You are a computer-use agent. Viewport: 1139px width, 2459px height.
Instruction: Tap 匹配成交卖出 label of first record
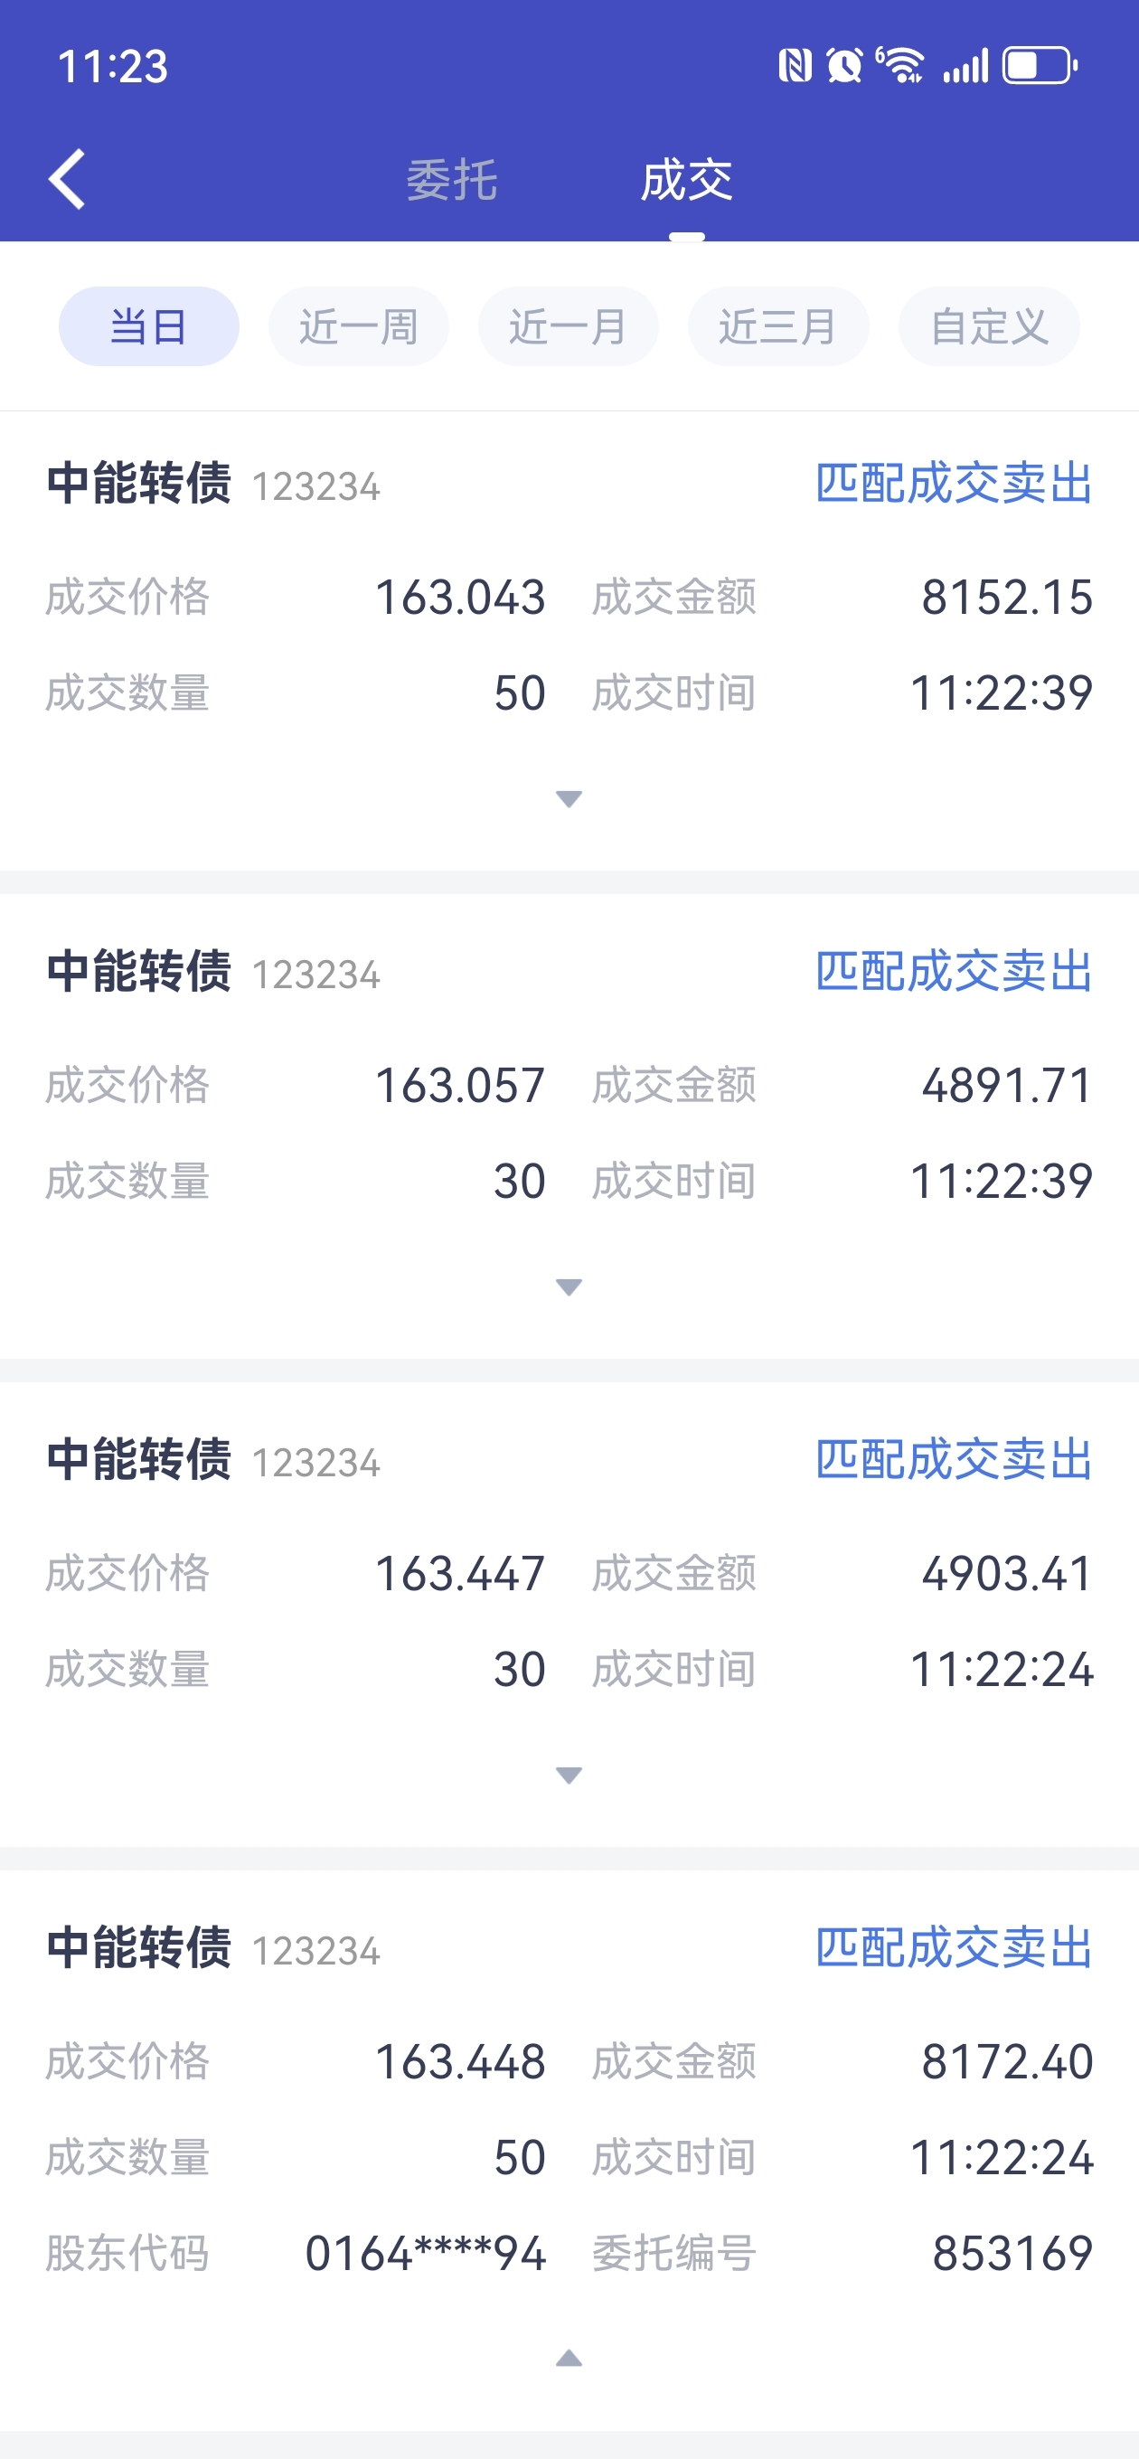(954, 483)
